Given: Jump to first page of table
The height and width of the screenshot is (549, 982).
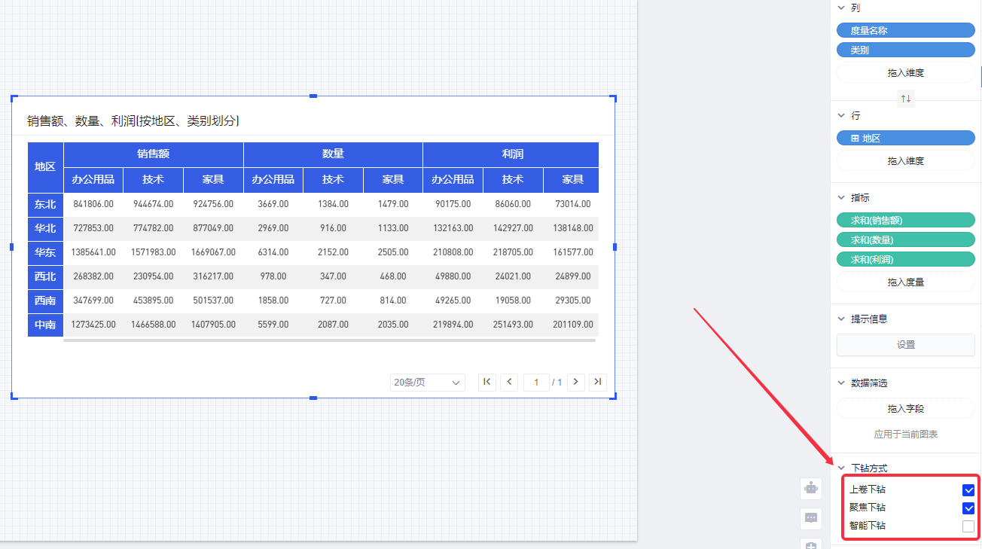Looking at the screenshot, I should 487,382.
